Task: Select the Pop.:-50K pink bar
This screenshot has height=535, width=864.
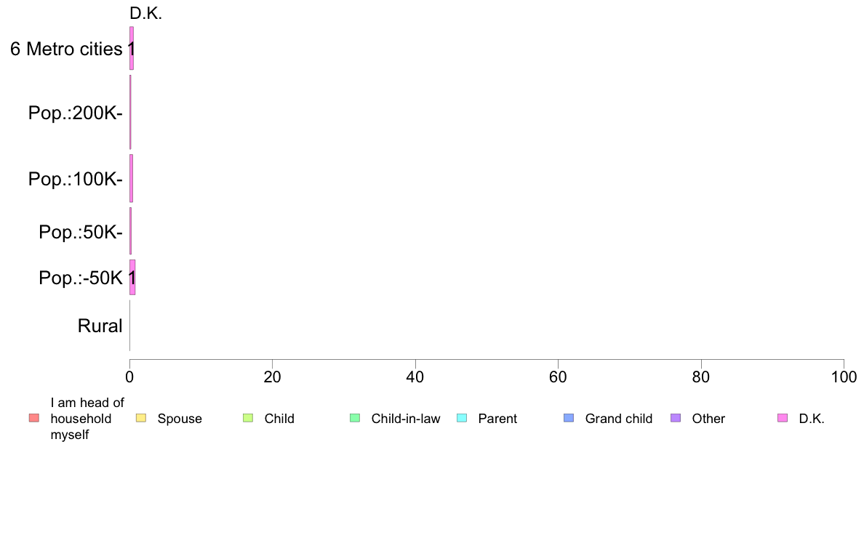Action: [x=132, y=278]
